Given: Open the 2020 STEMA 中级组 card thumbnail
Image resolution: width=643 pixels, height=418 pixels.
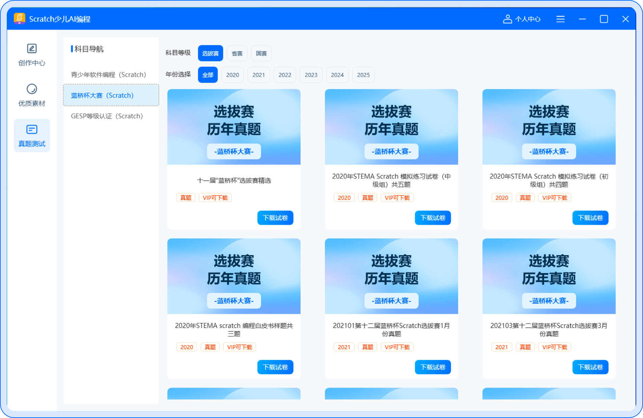Looking at the screenshot, I should tap(391, 127).
